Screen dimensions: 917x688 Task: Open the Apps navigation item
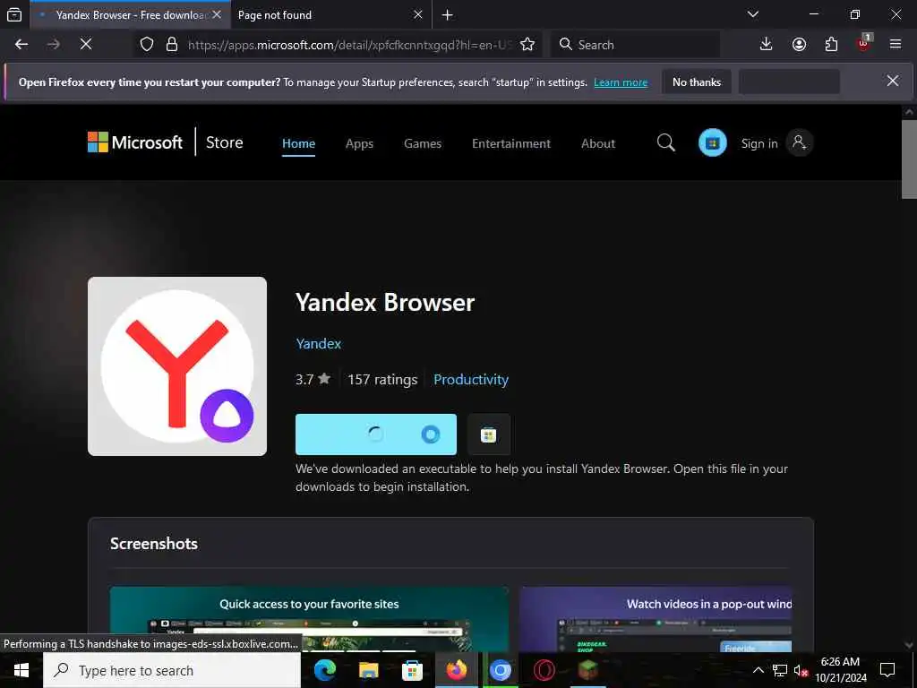pos(359,143)
